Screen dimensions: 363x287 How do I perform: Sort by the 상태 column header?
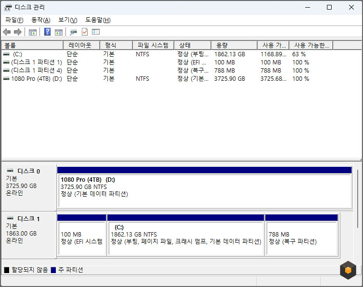point(193,45)
